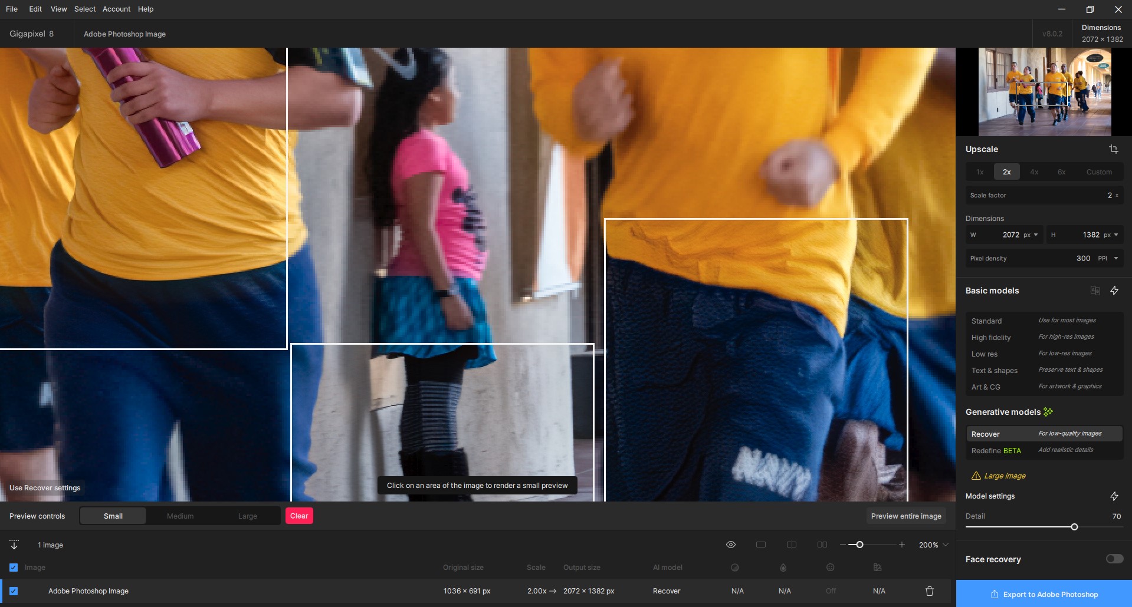The height and width of the screenshot is (607, 1132).
Task: Choose the 4x upscale tab
Action: (1033, 172)
